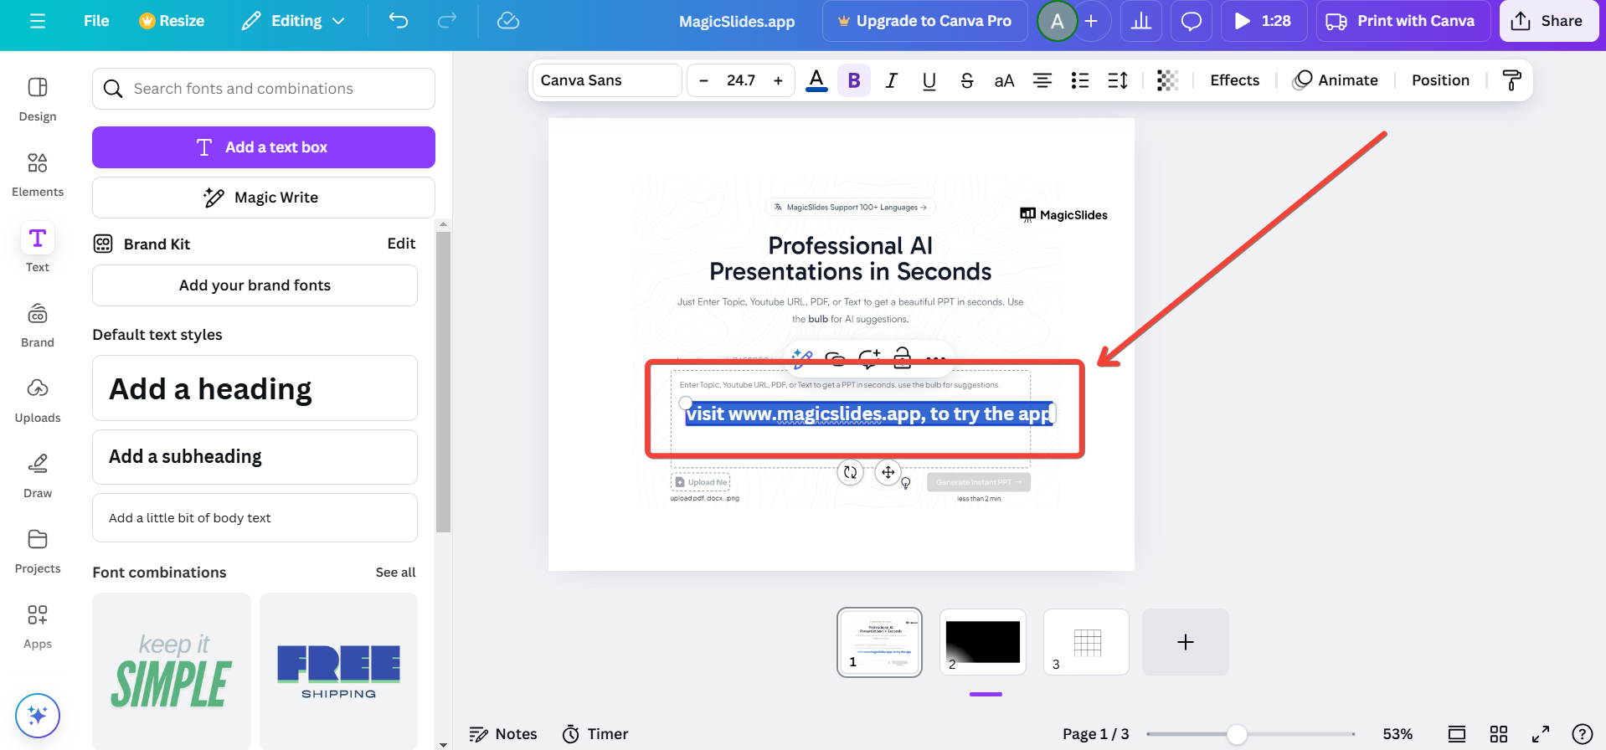Open the Apps sidebar tab
Viewport: 1606px width, 750px height.
pos(38,626)
